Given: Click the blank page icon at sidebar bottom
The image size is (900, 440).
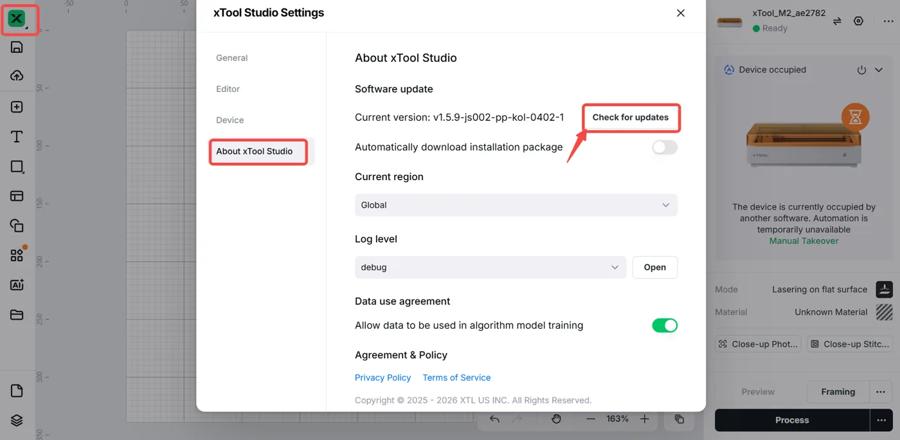Looking at the screenshot, I should 17,390.
